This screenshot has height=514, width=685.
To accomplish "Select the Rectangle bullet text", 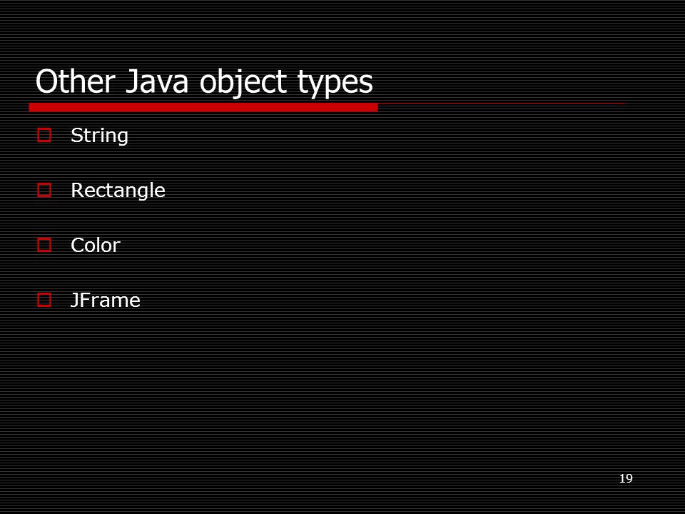I will [118, 191].
